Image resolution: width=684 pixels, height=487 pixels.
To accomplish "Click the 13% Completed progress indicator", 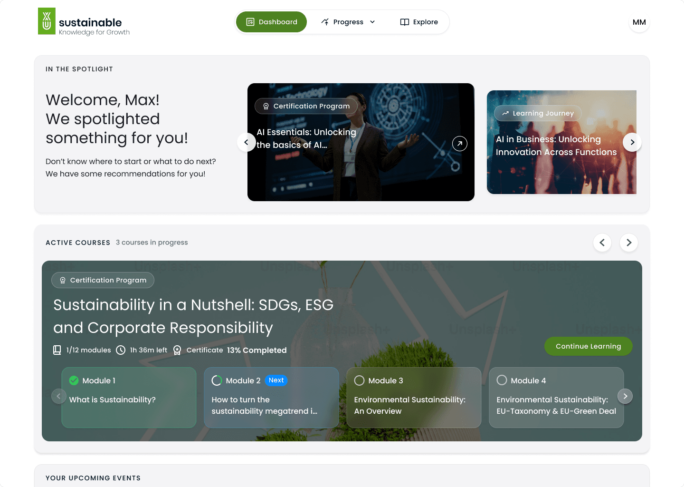I will [257, 350].
